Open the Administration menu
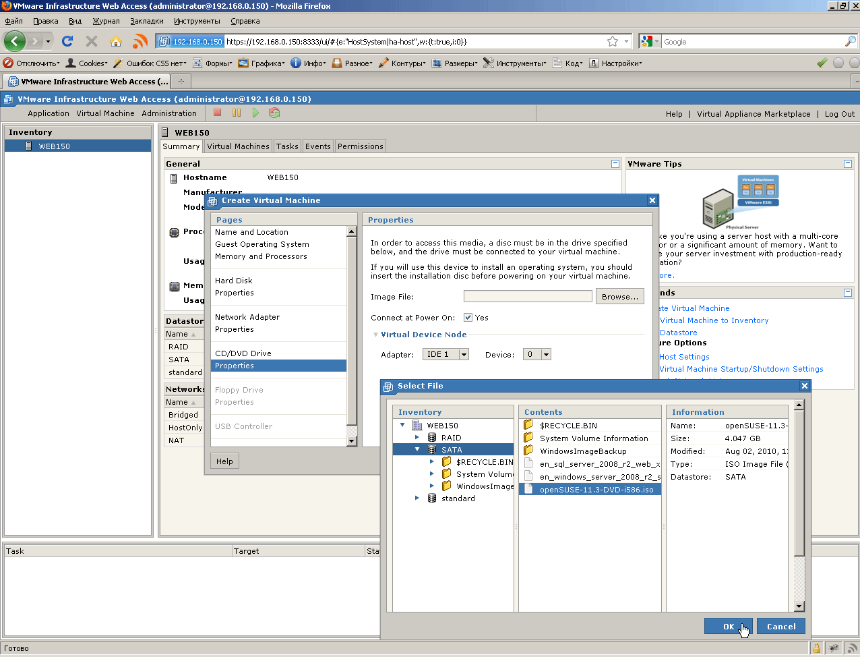 (169, 113)
